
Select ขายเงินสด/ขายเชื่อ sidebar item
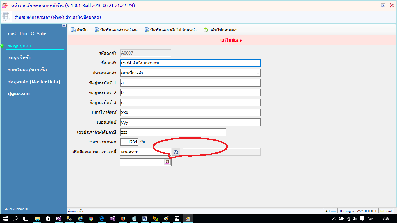27,70
